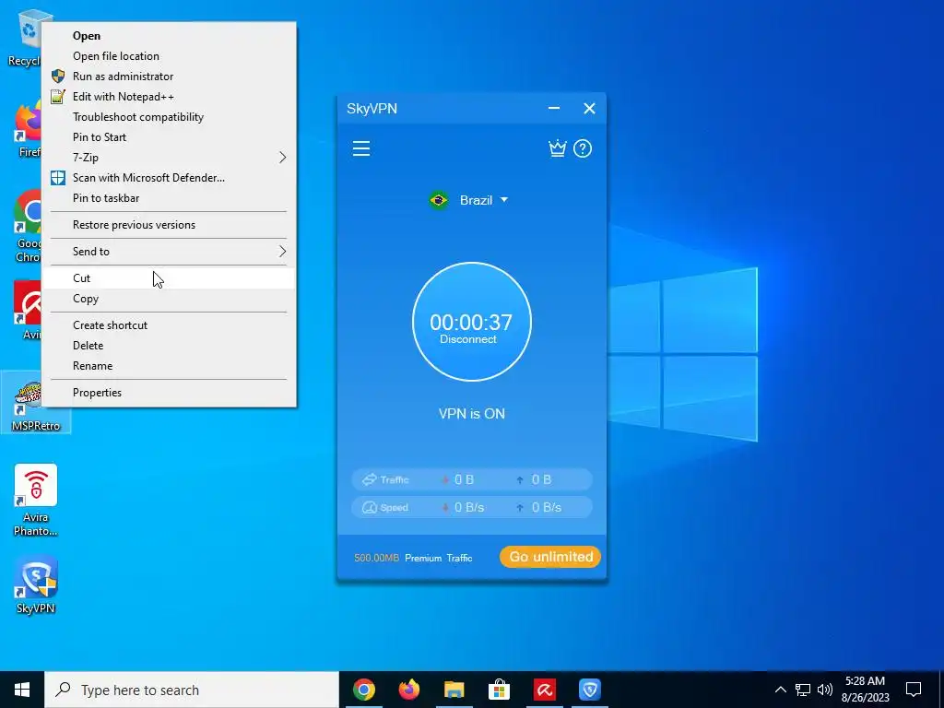Open the SkyVPN hamburger menu
Image resolution: width=944 pixels, height=708 pixels.
(361, 148)
